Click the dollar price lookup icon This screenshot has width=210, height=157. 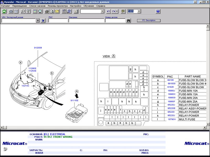(69, 11)
